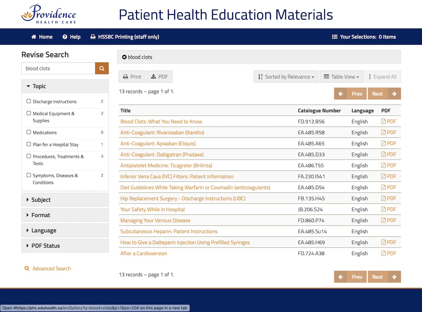The height and width of the screenshot is (312, 422).
Task: Open the HSSBC Printing staff menu
Action: click(124, 37)
